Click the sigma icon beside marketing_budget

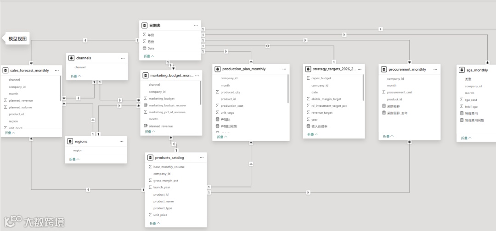145,99
